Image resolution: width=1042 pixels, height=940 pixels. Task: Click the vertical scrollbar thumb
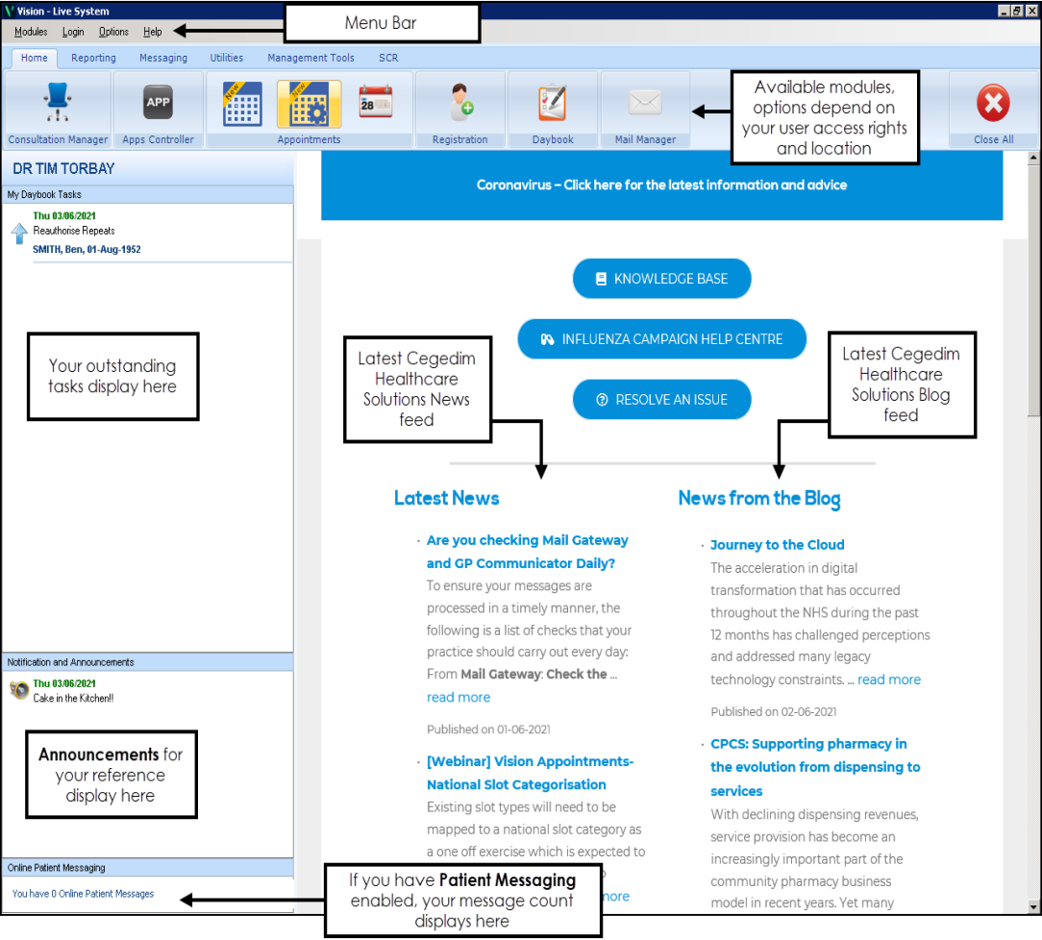1033,291
